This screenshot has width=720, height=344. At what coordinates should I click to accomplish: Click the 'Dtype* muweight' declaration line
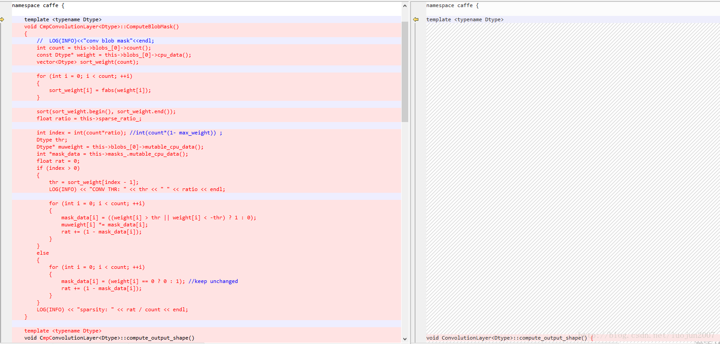pyautogui.click(x=120, y=147)
